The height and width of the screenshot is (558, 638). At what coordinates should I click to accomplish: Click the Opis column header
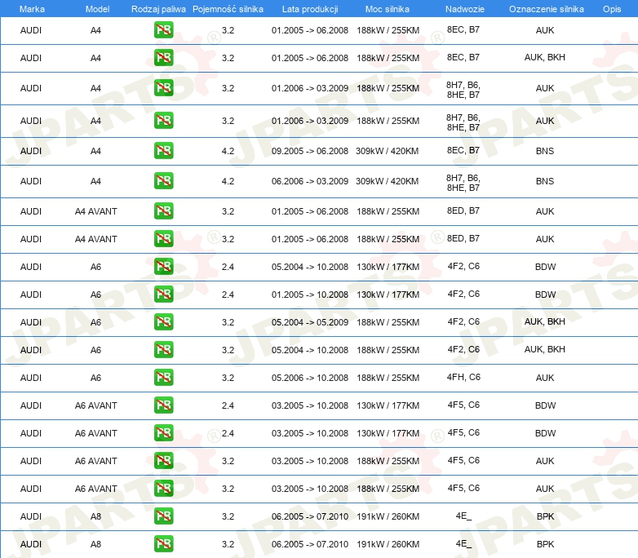612,9
